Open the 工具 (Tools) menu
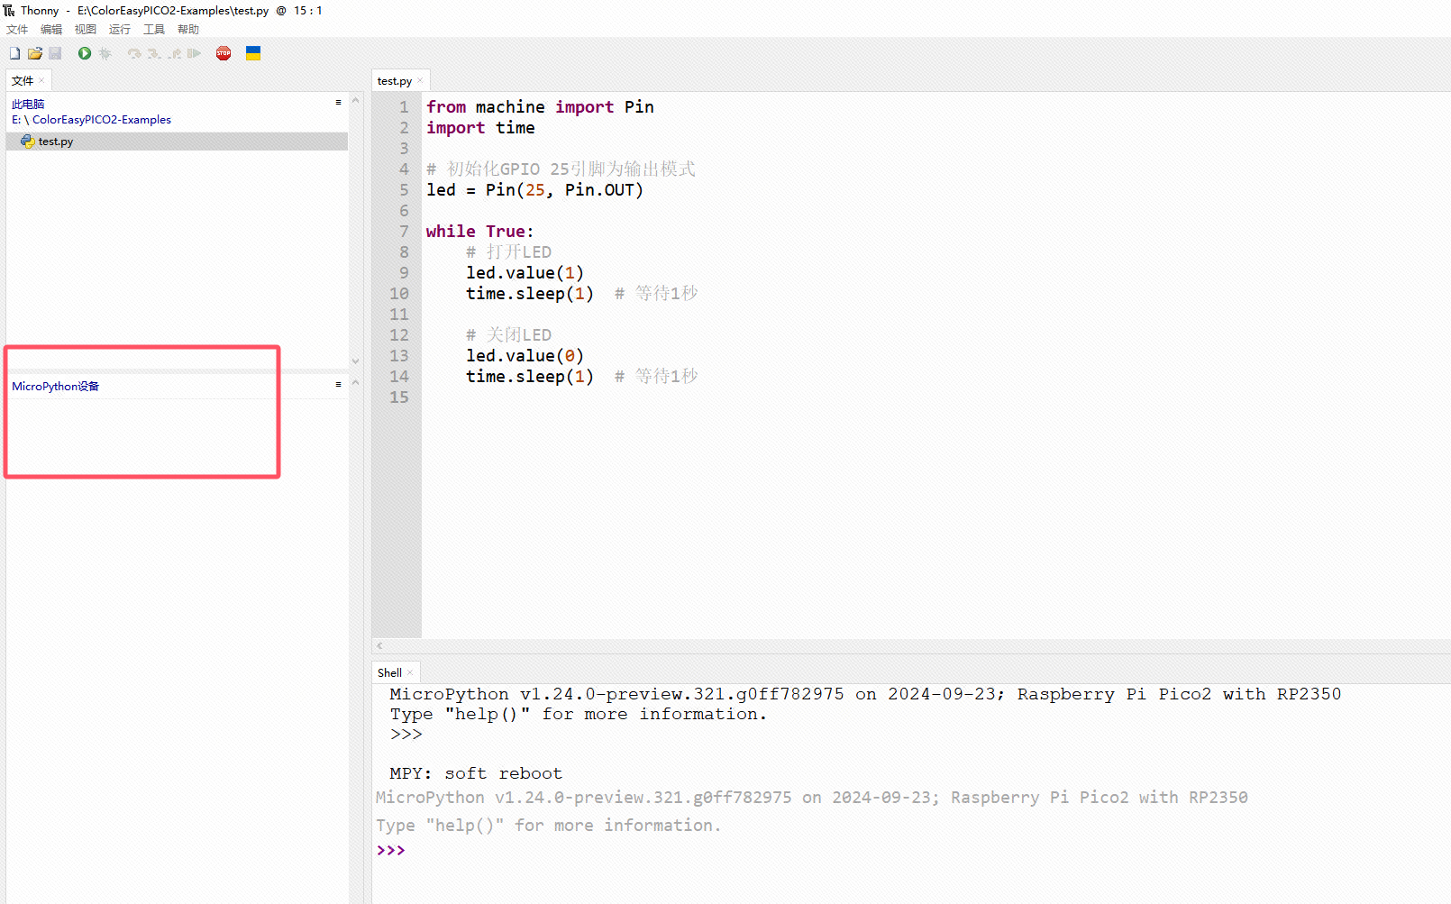 point(154,30)
